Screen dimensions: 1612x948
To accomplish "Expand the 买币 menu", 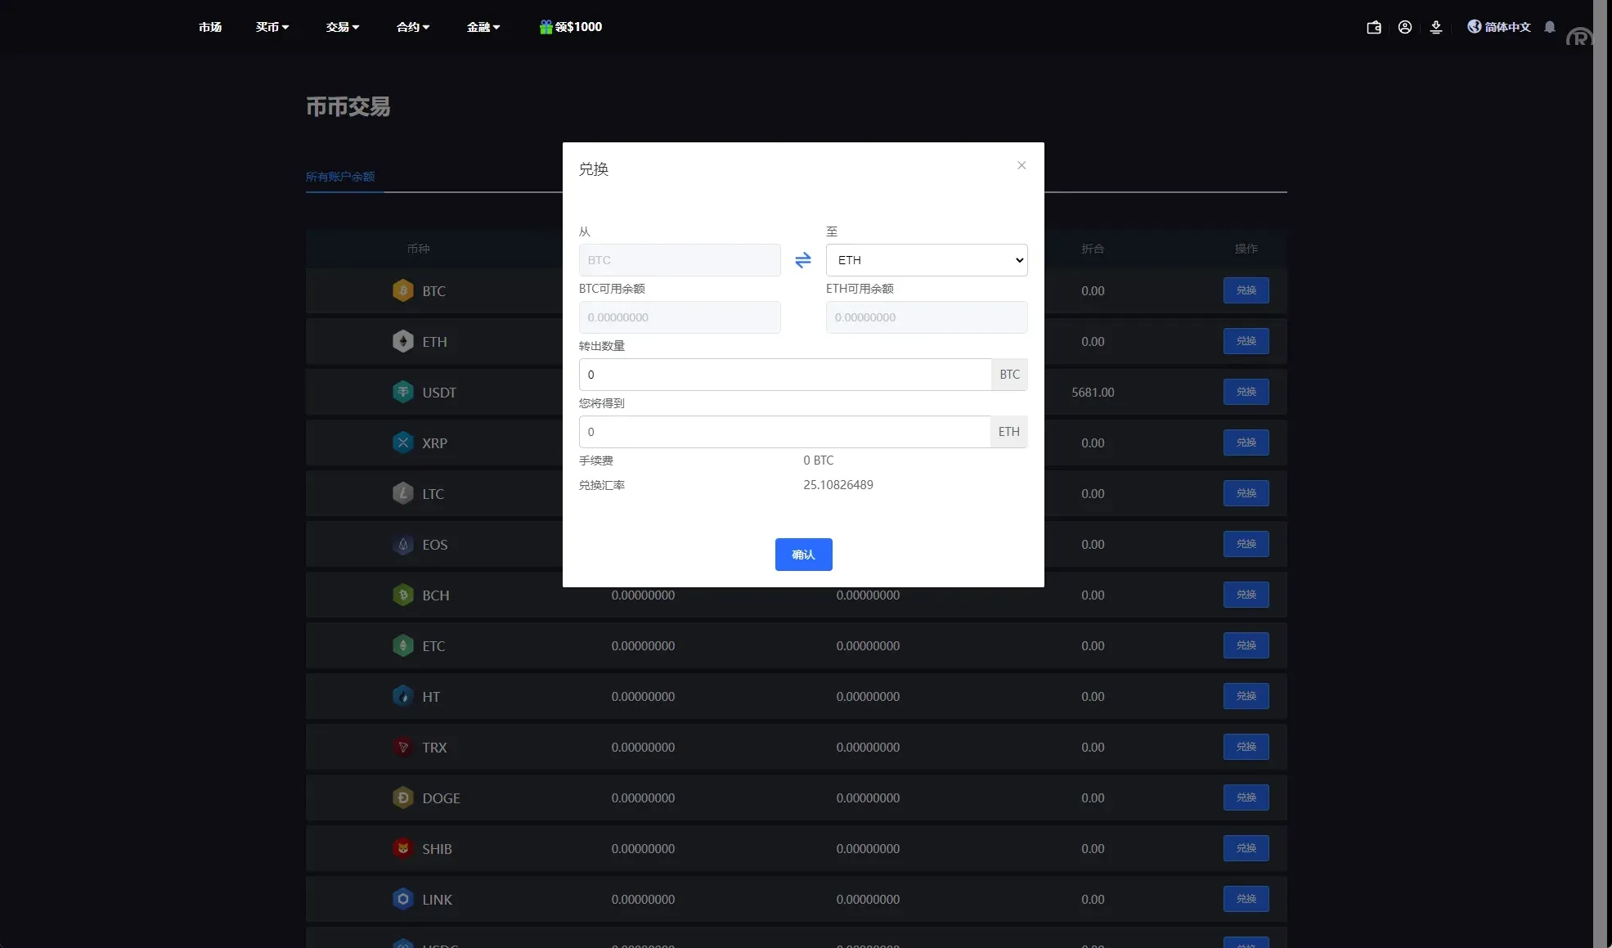I will (x=272, y=27).
